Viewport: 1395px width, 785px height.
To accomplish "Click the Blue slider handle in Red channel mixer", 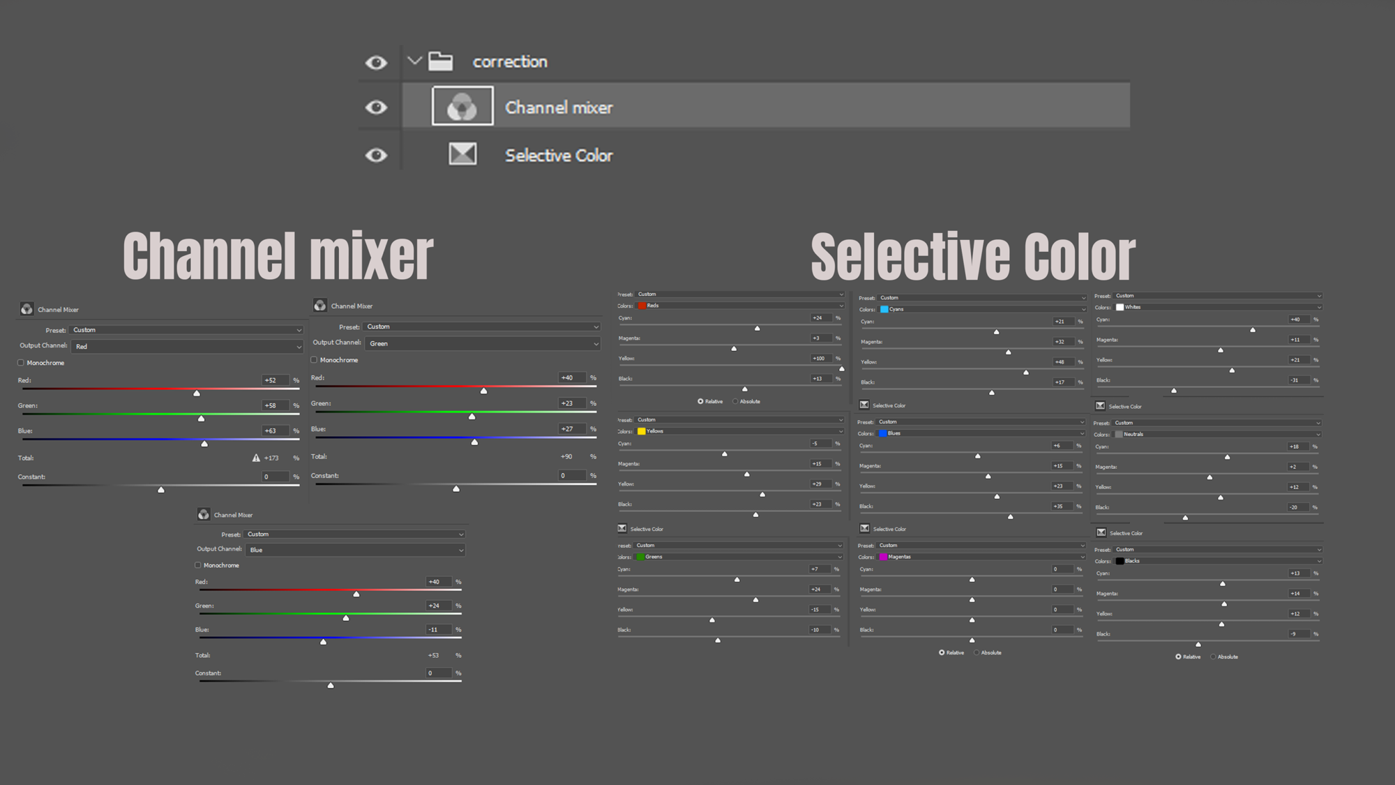I will tap(204, 443).
